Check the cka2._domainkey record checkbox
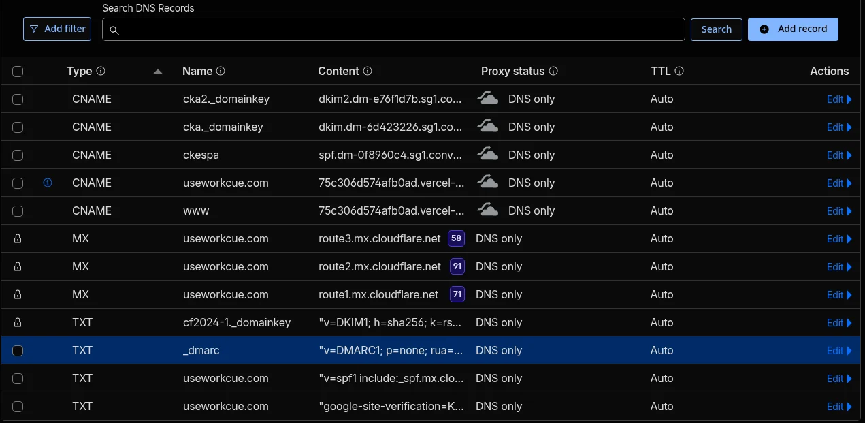The height and width of the screenshot is (423, 865). tap(18, 99)
